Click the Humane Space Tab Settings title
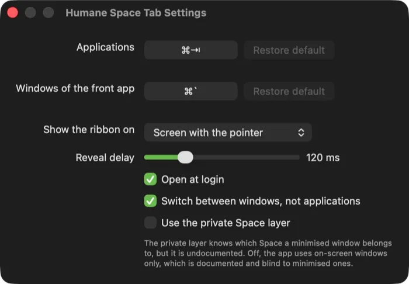409x284 pixels. pos(136,13)
